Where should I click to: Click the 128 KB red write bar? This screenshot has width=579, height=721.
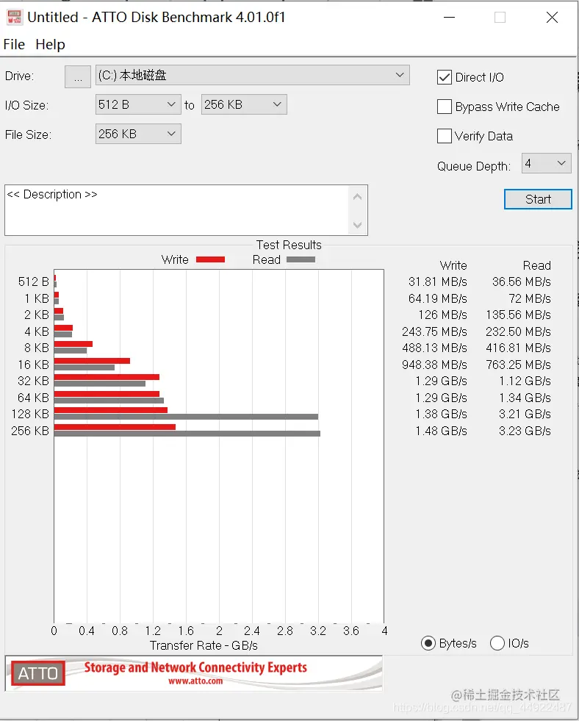[x=111, y=410]
